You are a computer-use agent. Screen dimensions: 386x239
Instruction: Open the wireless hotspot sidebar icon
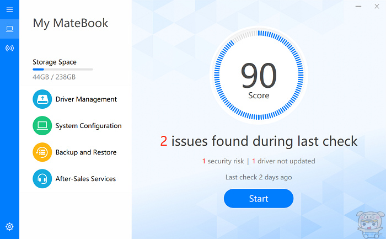coord(9,48)
